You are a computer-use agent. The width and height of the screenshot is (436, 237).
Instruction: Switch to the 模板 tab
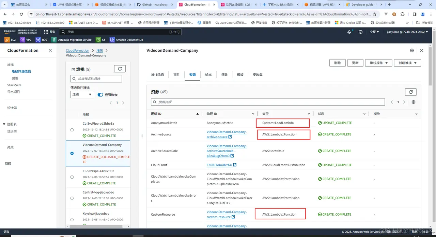(240, 75)
